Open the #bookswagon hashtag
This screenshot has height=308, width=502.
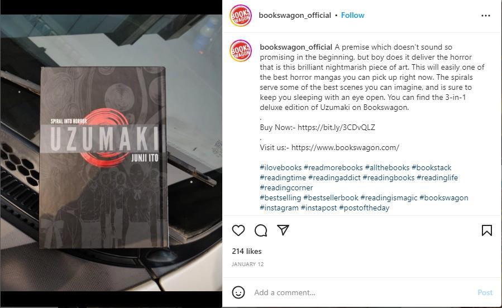[x=444, y=198]
